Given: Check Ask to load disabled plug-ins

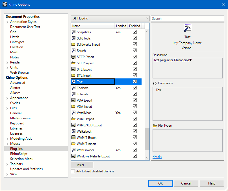Looking at the screenshot, I should tap(73, 171).
